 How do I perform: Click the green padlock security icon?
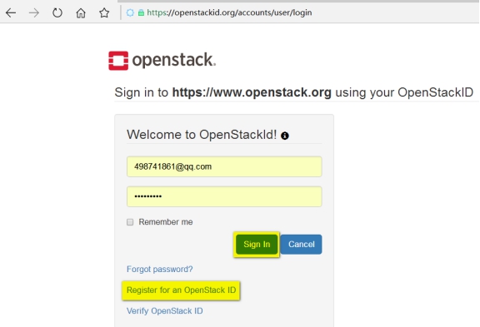coord(141,12)
